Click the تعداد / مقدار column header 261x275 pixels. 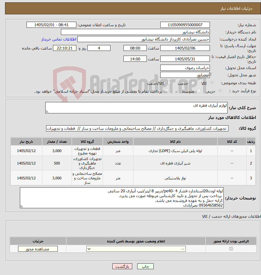[x=57, y=141]
